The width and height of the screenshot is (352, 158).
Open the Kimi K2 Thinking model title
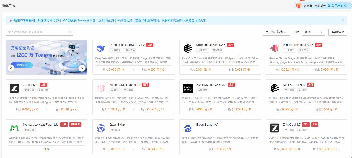294,85
